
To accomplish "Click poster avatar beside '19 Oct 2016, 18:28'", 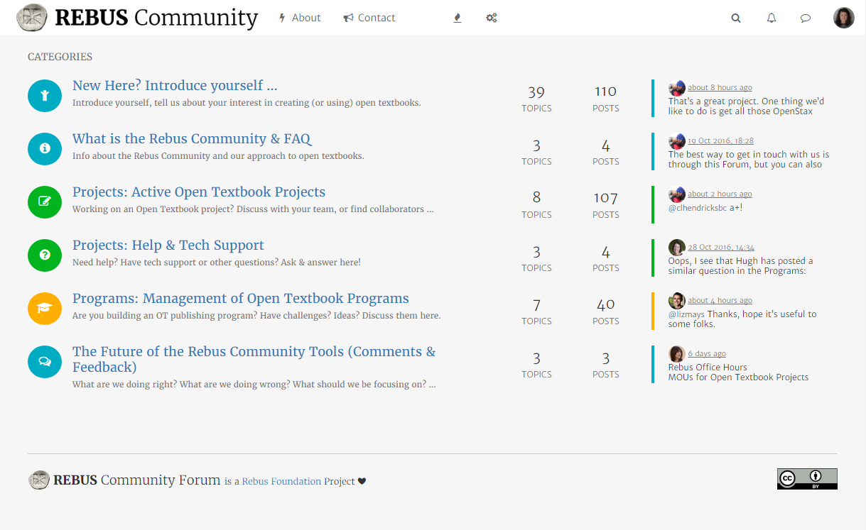I will (677, 141).
